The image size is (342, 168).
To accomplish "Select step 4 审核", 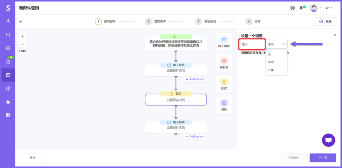I will pos(253,21).
